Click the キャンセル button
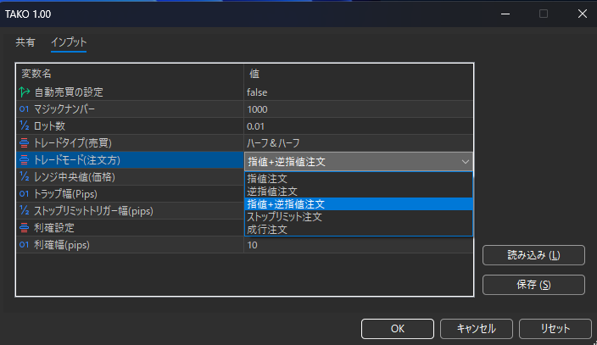 pyautogui.click(x=477, y=329)
